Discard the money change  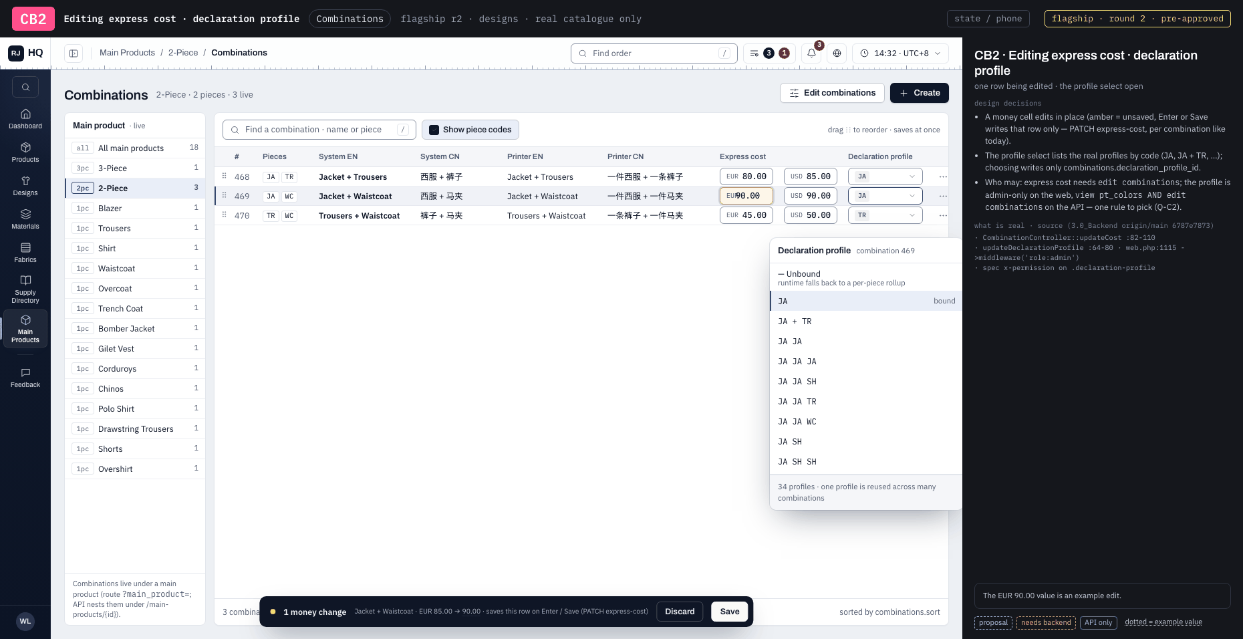click(680, 612)
